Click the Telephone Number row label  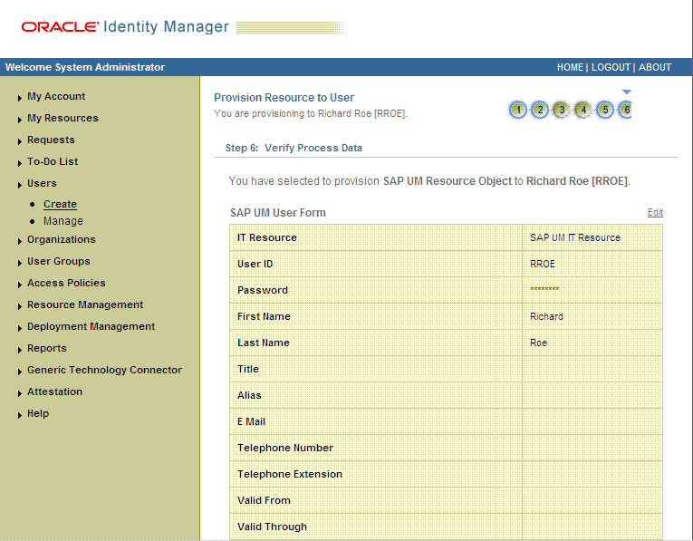pyautogui.click(x=285, y=449)
